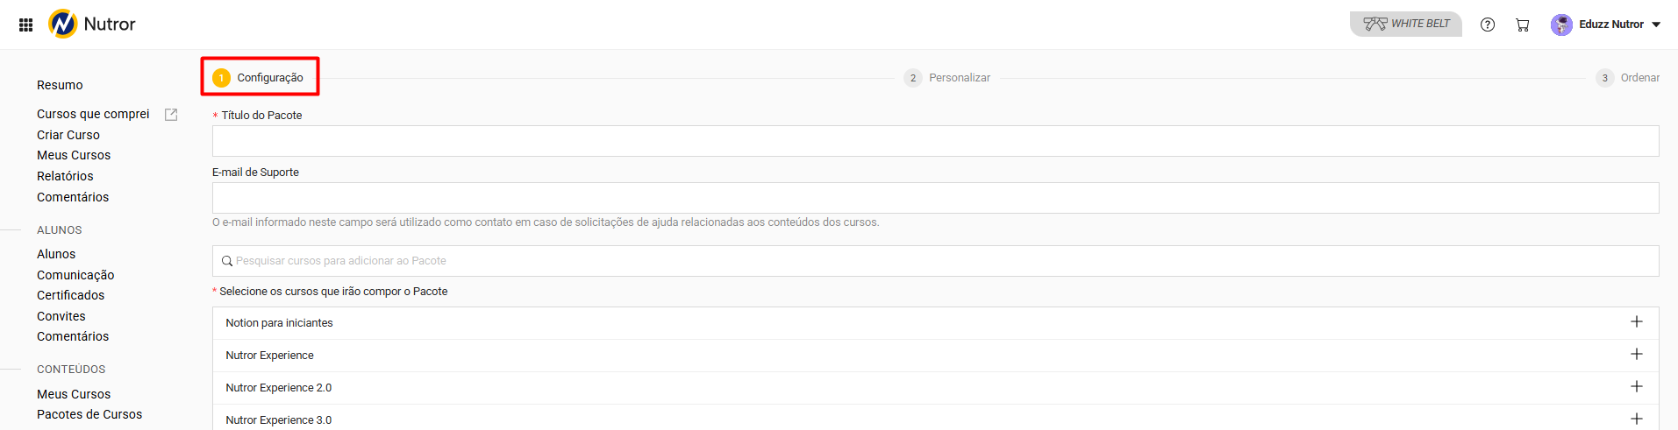Open the shopping cart icon
Image resolution: width=1678 pixels, height=430 pixels.
tap(1523, 25)
